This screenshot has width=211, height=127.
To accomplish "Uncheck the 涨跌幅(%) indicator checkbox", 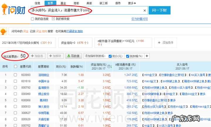I will [x=127, y=56].
